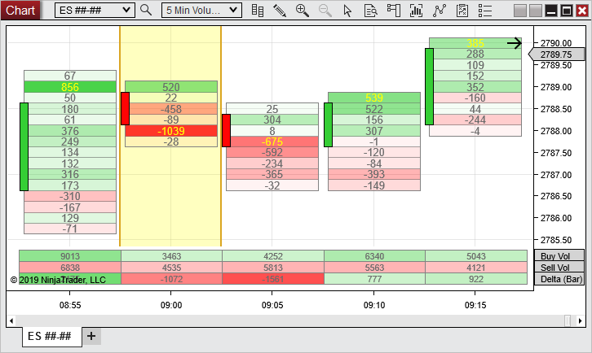Screen dimensions: 592x353
Task: Add a new tab with plus button
Action: (91, 336)
